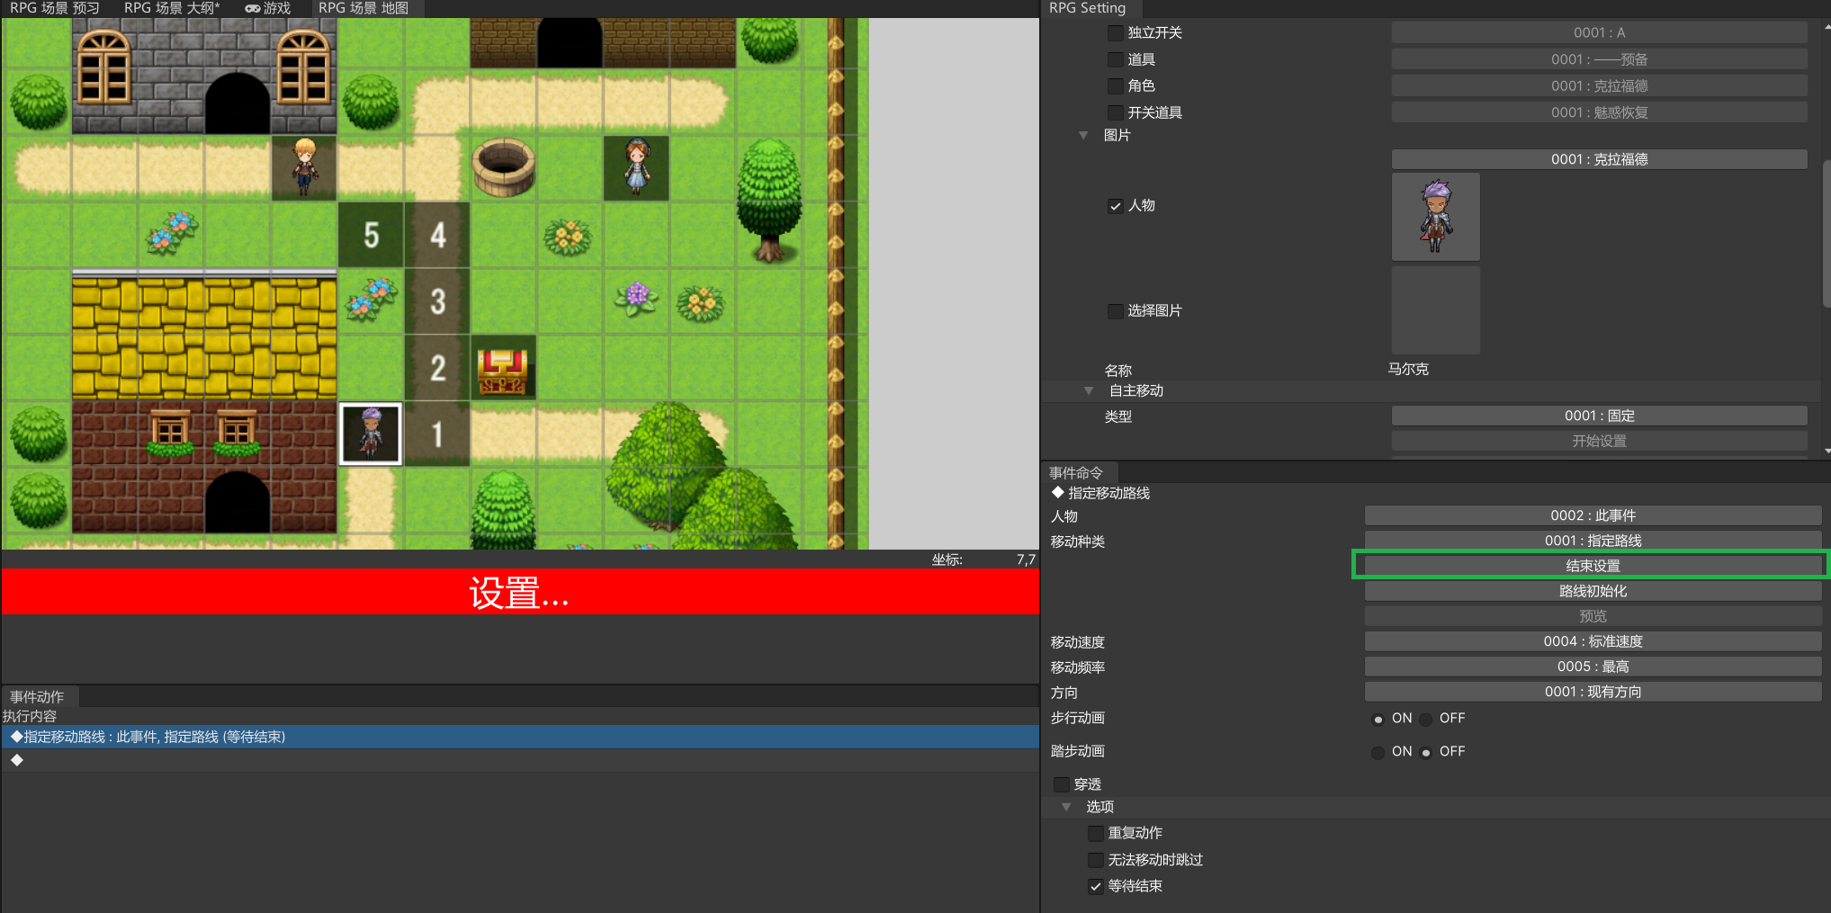Image resolution: width=1831 pixels, height=913 pixels.
Task: Collapse the 自主移动 section
Action: [x=1089, y=391]
